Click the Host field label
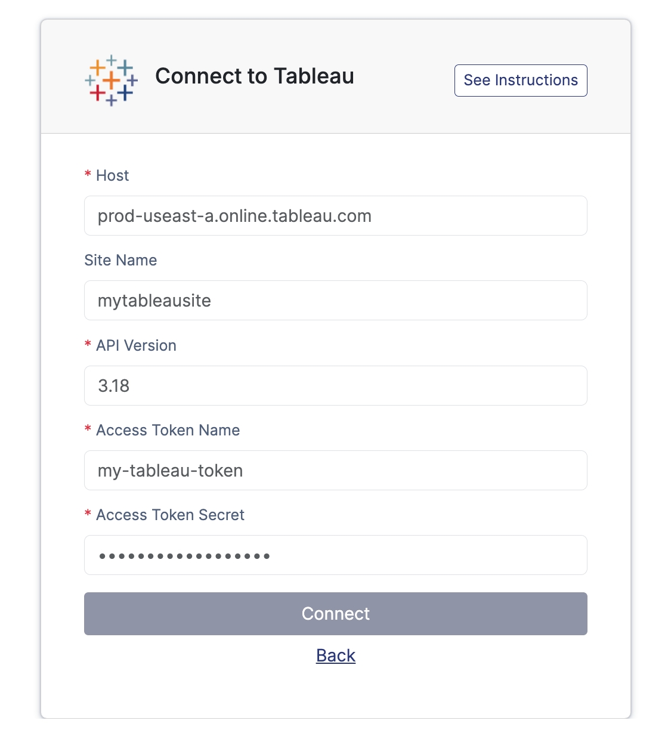Image resolution: width=668 pixels, height=742 pixels. click(x=113, y=175)
